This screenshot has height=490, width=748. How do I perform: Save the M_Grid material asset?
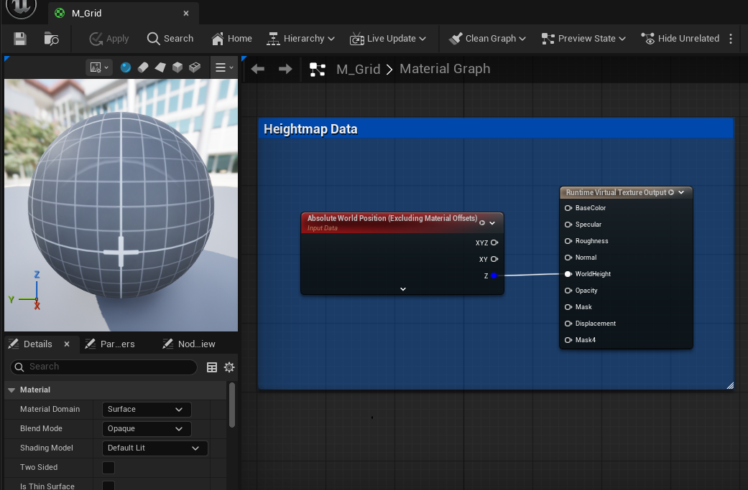click(x=19, y=39)
